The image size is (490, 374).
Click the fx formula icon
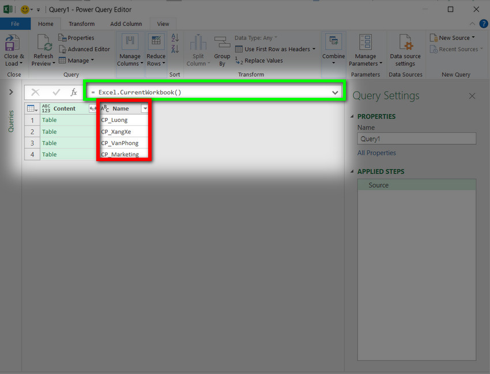coord(74,92)
